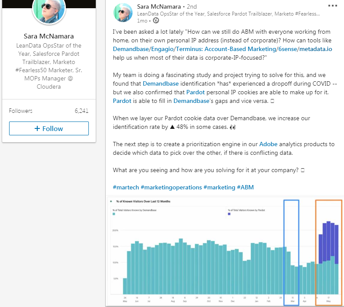Click the 6,241 followers count
Image resolution: width=344 pixels, height=307 pixels.
pyautogui.click(x=81, y=111)
